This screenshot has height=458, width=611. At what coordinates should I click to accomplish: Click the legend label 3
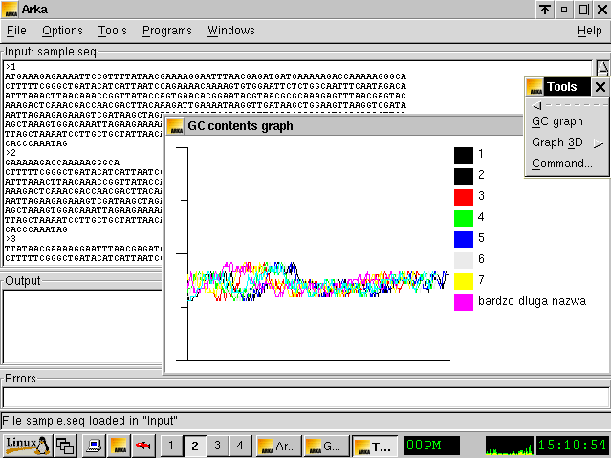pyautogui.click(x=481, y=196)
